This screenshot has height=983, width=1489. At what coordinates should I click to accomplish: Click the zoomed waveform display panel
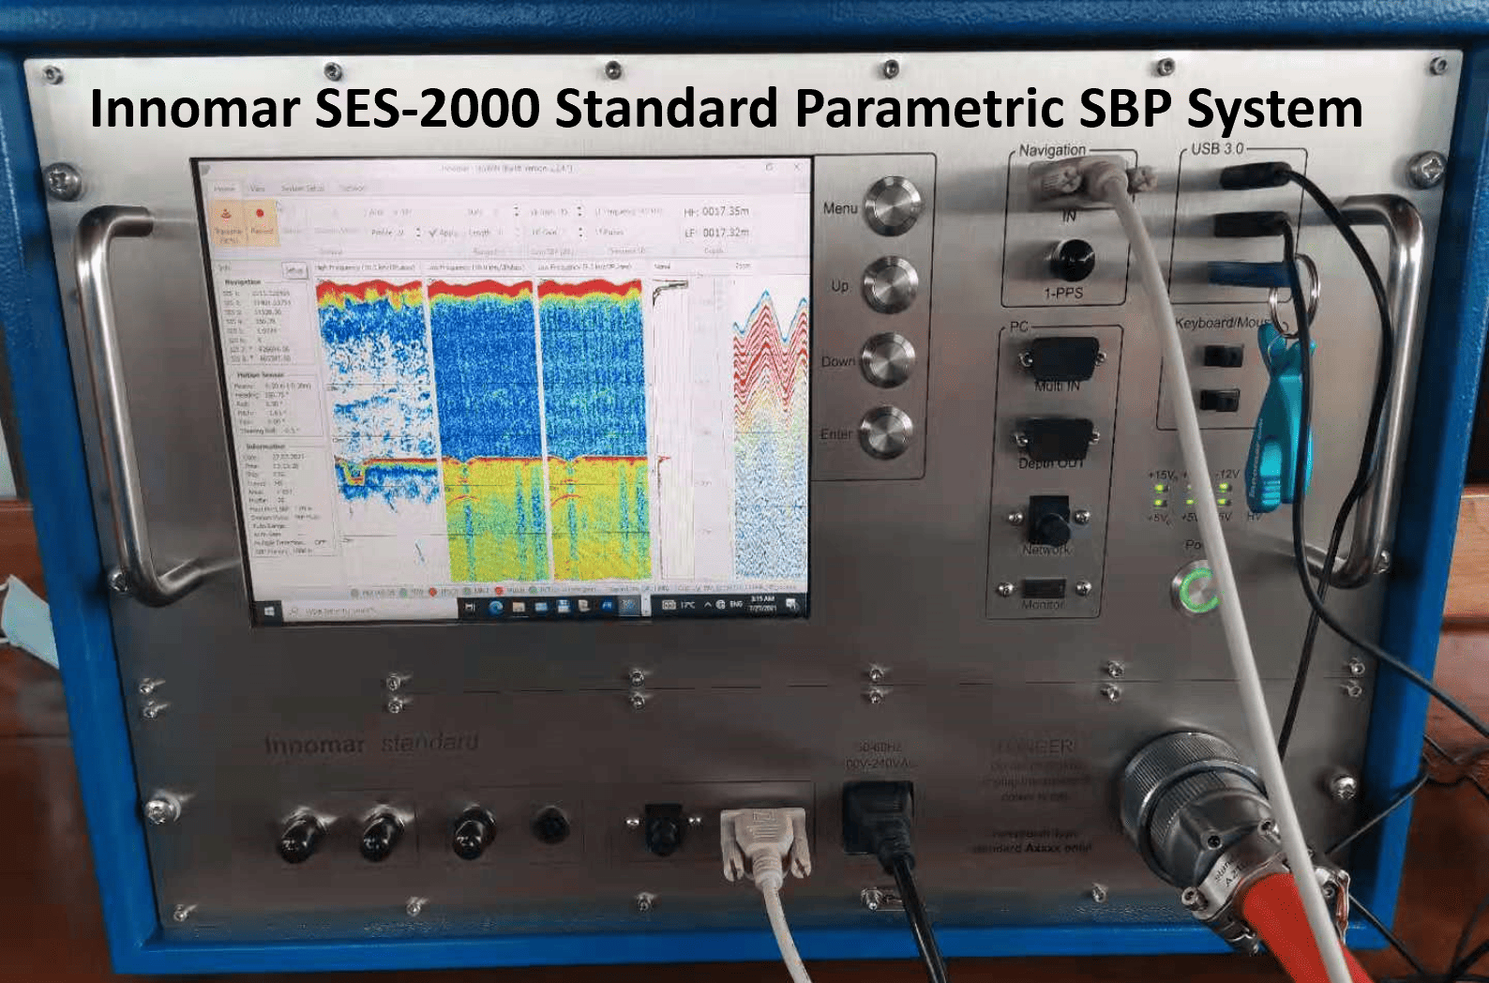[770, 427]
